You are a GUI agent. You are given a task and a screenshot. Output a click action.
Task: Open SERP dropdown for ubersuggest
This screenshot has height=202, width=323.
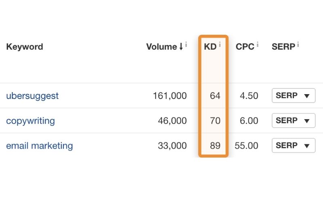click(294, 95)
